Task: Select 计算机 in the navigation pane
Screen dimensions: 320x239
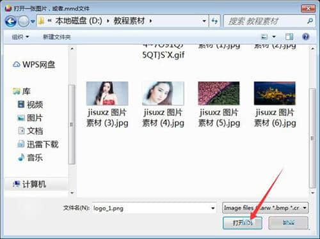Action: click(x=29, y=184)
